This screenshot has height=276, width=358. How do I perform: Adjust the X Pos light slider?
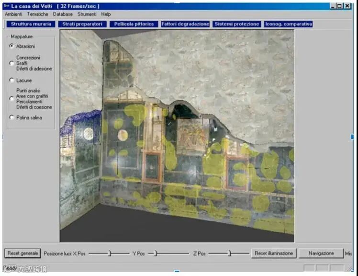pos(110,253)
